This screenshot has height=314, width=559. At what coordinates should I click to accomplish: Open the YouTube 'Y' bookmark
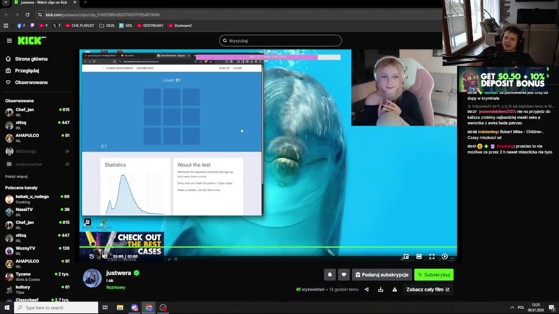tap(43, 26)
